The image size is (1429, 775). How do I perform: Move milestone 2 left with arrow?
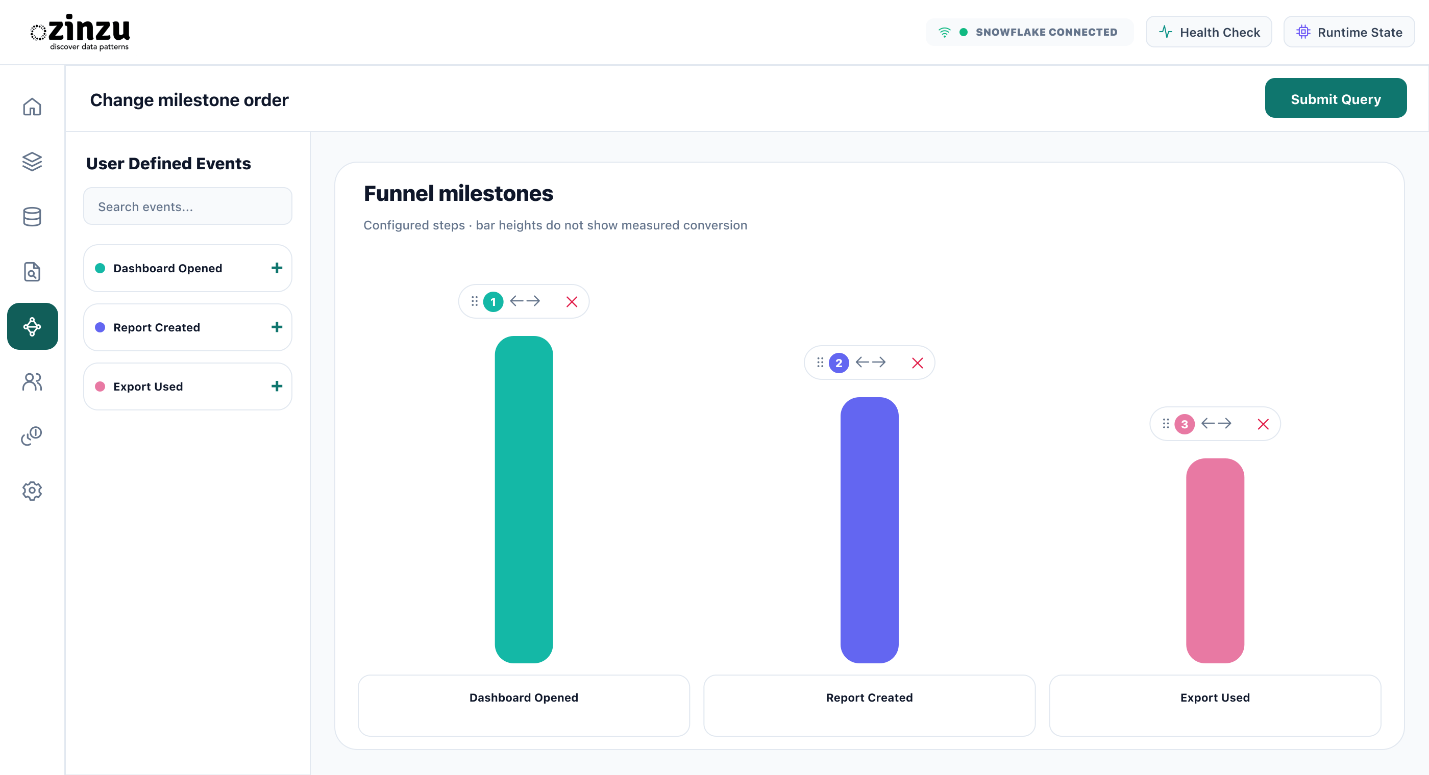(862, 363)
